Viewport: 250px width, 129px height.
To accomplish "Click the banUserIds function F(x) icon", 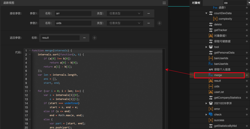I will (x=210, y=64).
